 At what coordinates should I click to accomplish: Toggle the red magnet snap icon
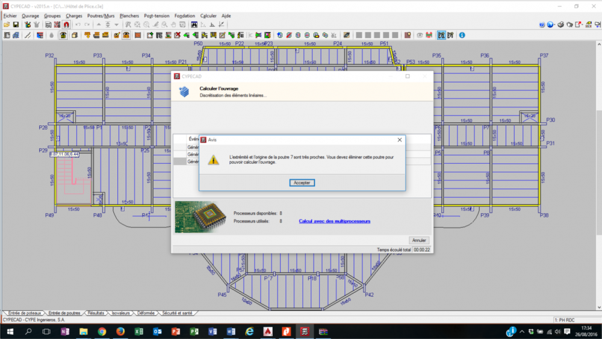66,25
